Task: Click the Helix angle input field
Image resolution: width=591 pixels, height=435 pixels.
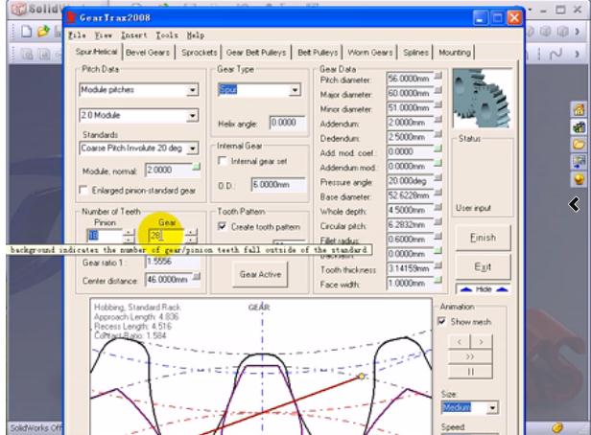Action: tap(288, 123)
